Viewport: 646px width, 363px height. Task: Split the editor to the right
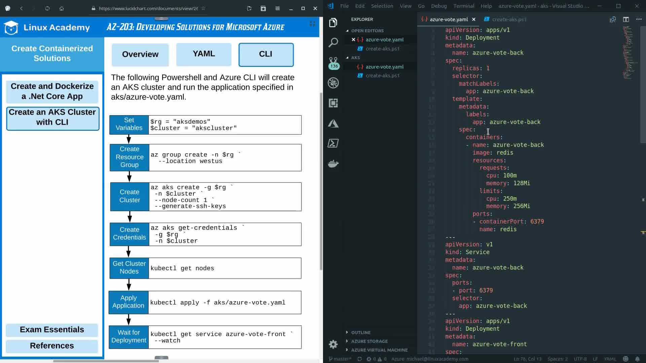point(626,19)
